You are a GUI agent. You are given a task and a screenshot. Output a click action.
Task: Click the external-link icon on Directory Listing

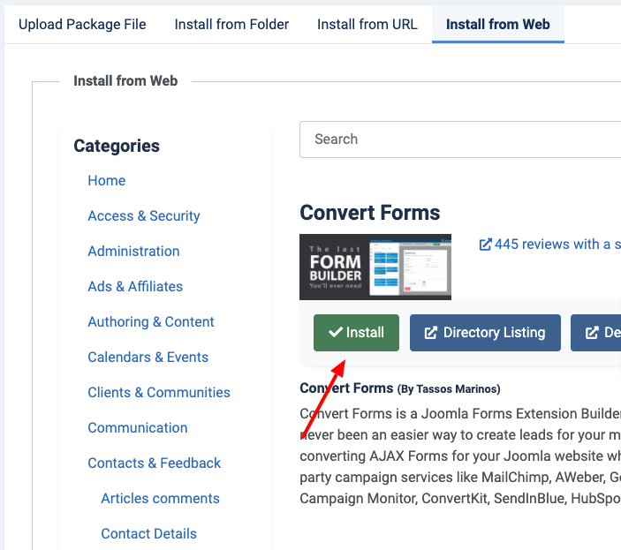coord(431,333)
